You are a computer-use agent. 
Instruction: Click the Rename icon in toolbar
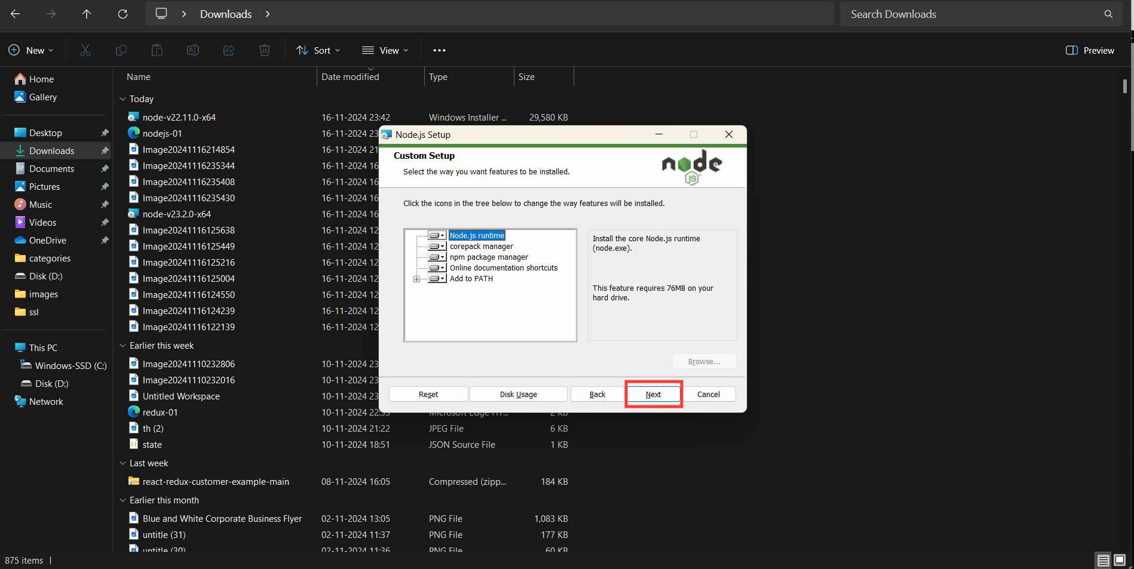pyautogui.click(x=193, y=50)
